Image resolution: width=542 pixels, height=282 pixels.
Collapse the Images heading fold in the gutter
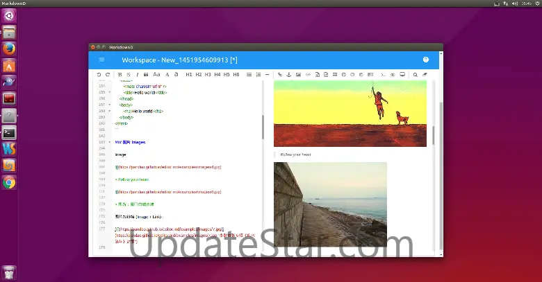click(x=110, y=142)
